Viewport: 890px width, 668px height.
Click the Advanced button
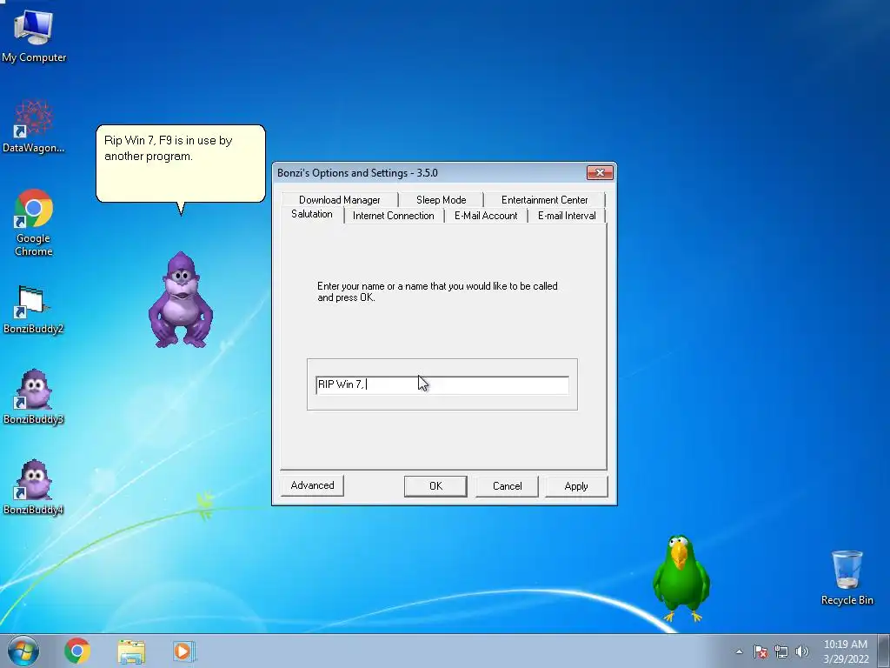312,485
